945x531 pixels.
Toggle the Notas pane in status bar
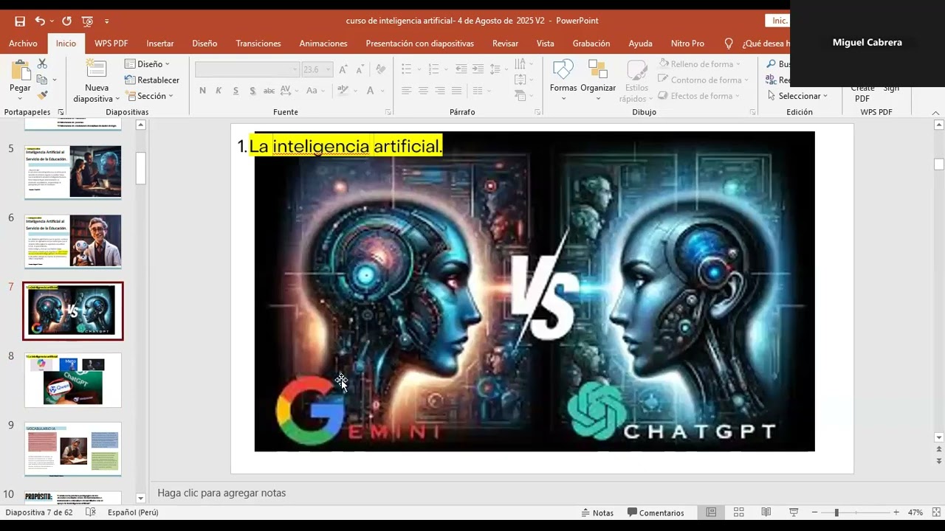pos(597,513)
